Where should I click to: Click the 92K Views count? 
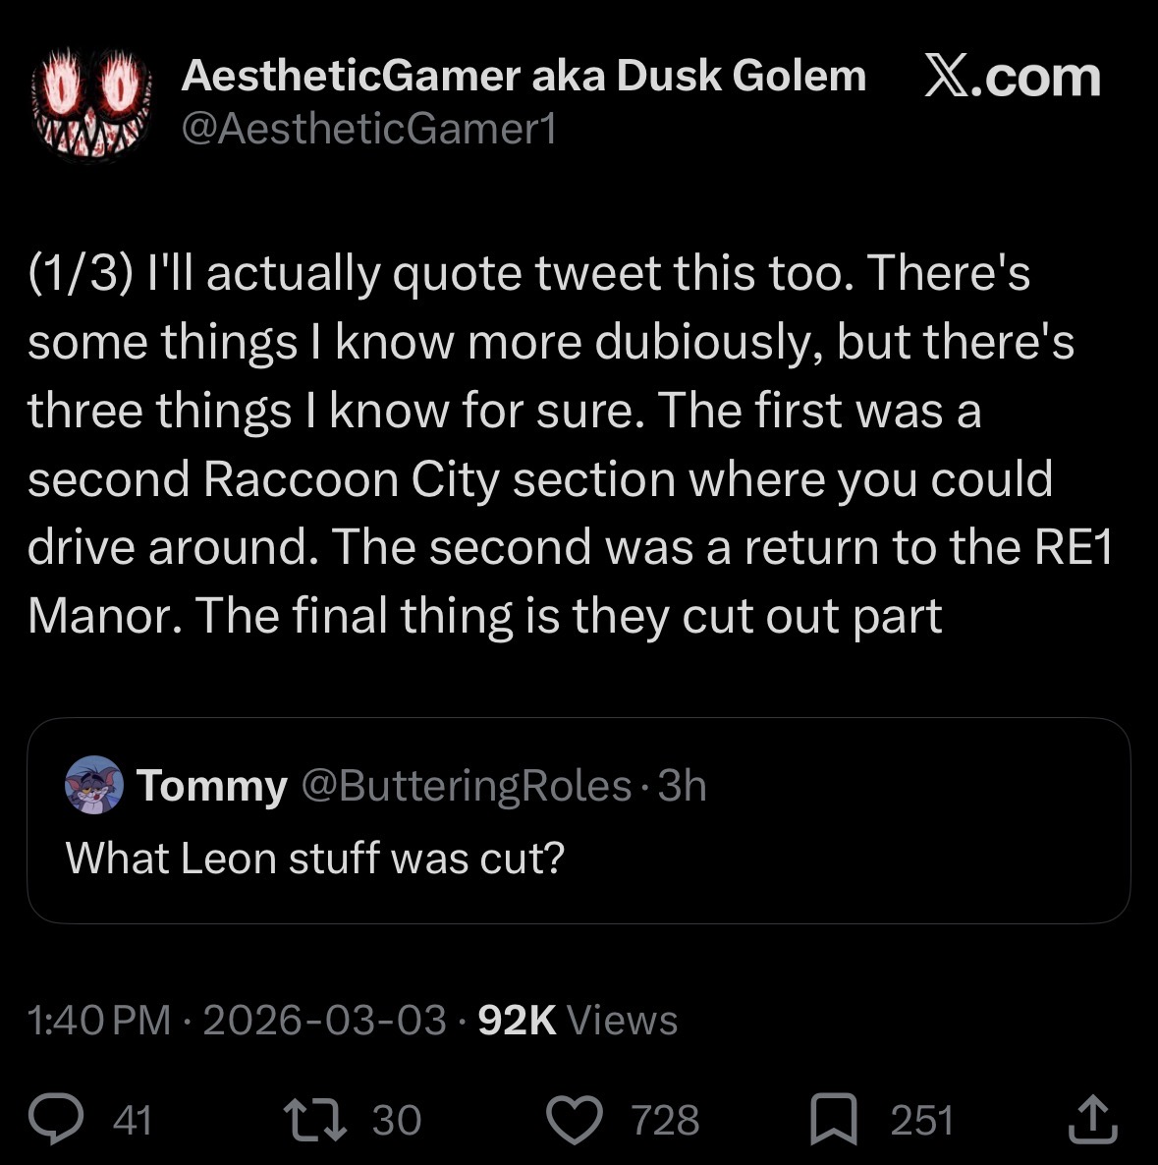(x=578, y=1020)
